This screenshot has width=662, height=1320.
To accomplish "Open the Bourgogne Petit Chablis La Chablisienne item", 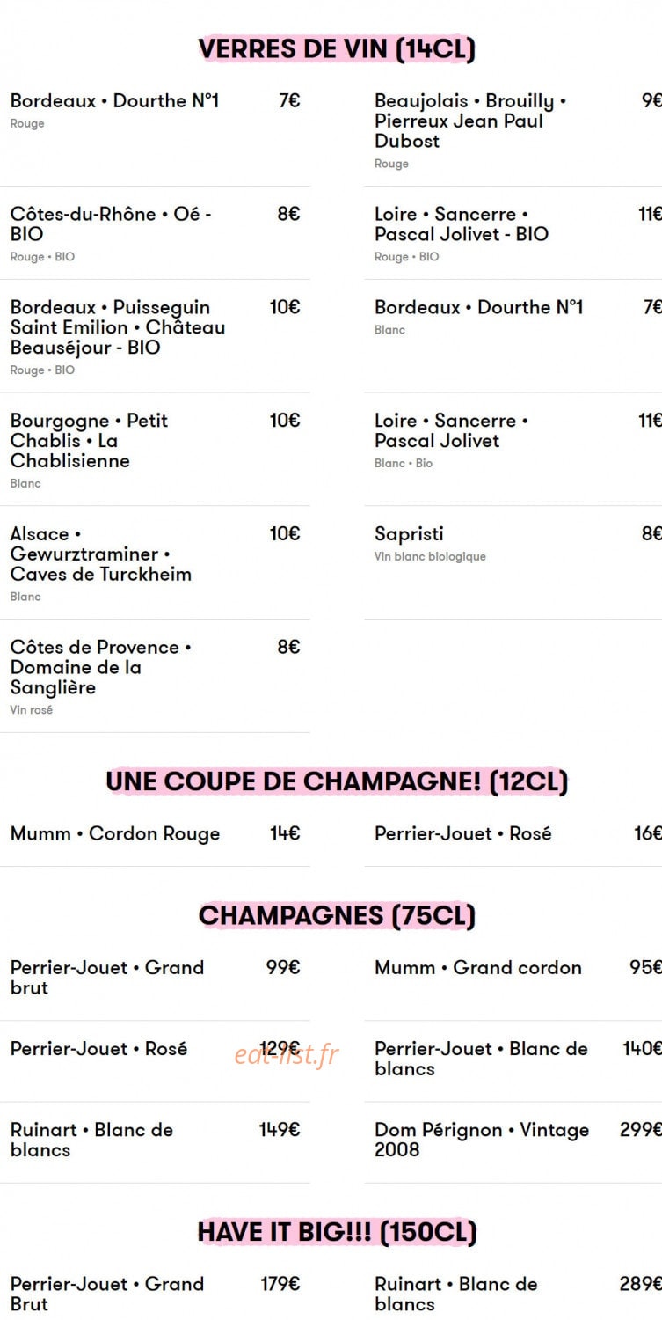I will pyautogui.click(x=155, y=451).
